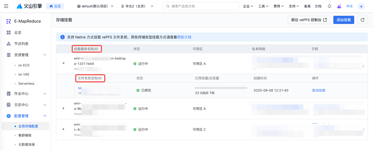Click the 取消挂载 link

click(x=319, y=90)
